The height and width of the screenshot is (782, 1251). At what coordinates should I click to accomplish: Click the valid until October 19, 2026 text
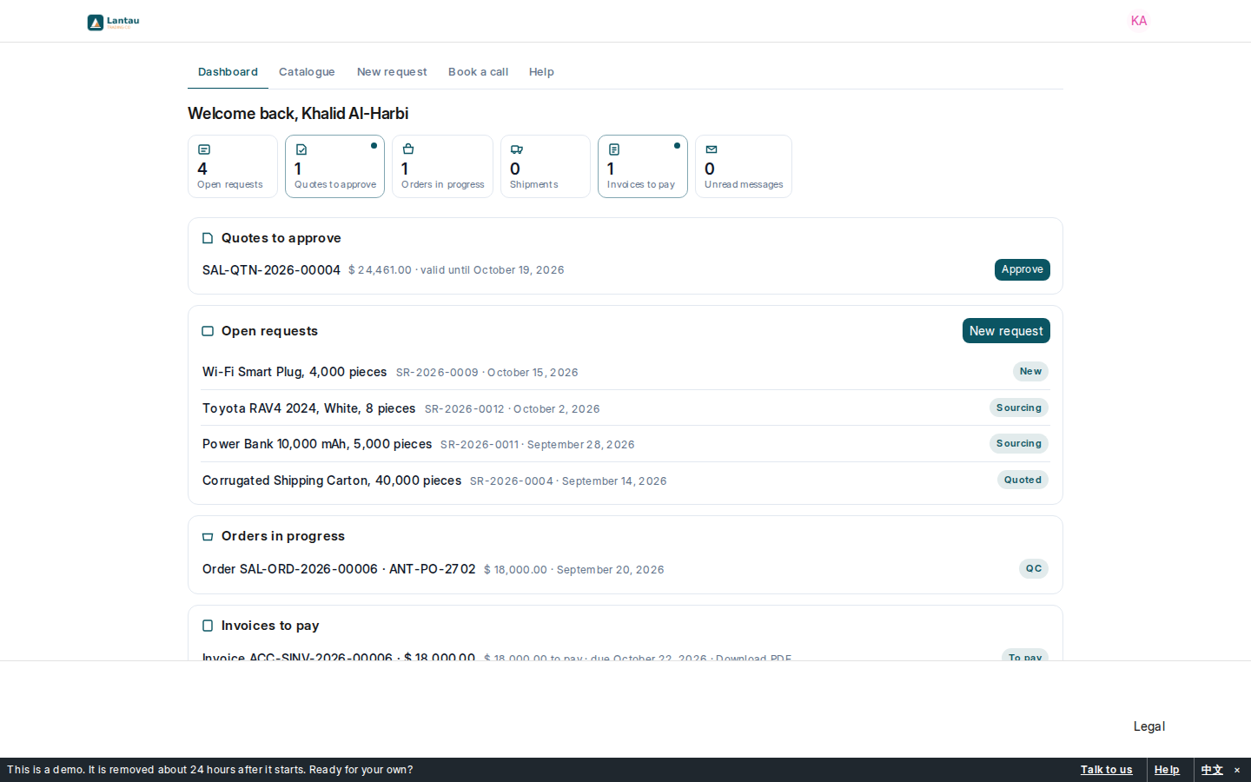pos(493,270)
